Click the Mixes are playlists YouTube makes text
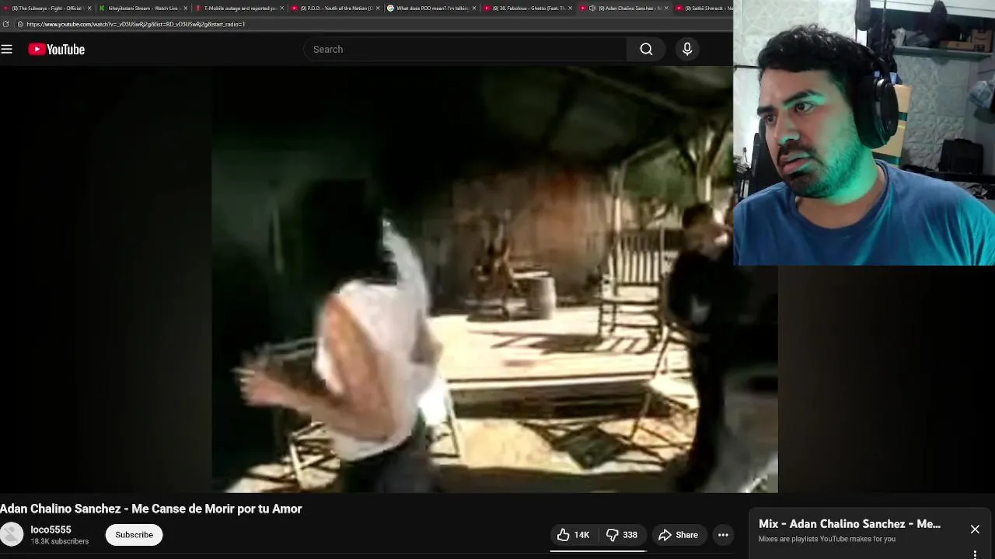Screen dimensions: 995x559 click(x=827, y=539)
